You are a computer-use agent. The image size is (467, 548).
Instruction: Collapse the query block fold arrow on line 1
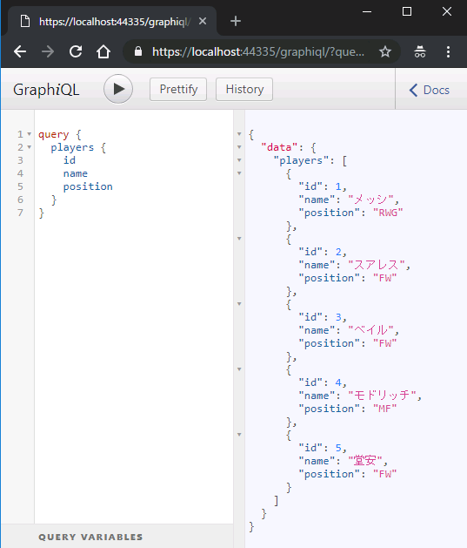coord(30,134)
